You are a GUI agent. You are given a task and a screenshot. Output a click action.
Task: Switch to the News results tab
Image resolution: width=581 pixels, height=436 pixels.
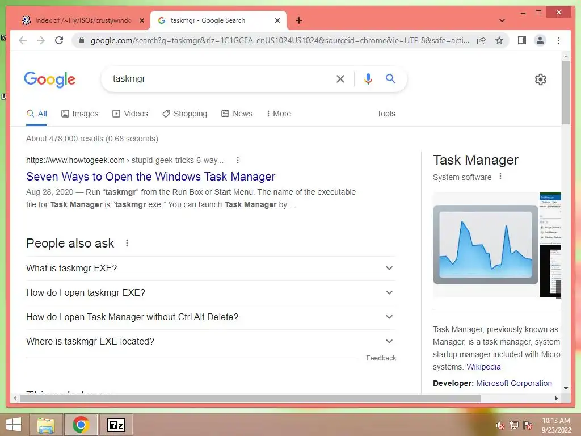click(x=237, y=114)
